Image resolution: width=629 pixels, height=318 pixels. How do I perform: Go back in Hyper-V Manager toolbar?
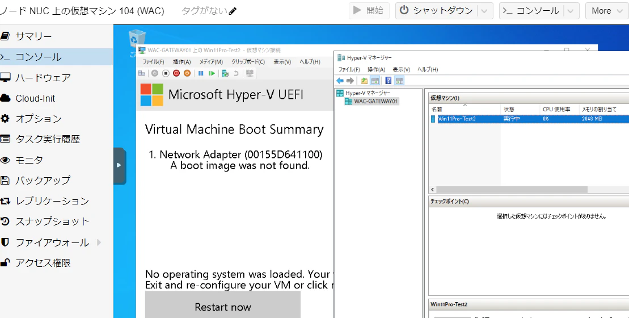[340, 81]
